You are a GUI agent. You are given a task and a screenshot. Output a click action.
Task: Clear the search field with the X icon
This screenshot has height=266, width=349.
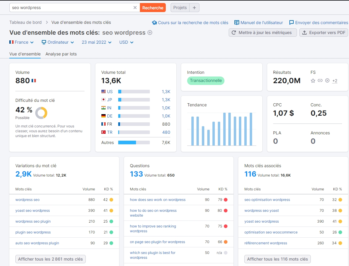tap(135, 8)
